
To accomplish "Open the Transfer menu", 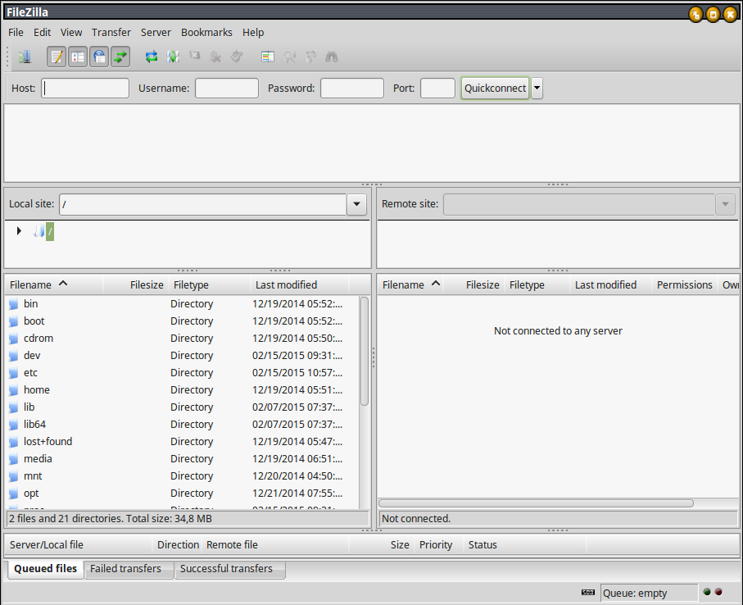I will [x=111, y=32].
